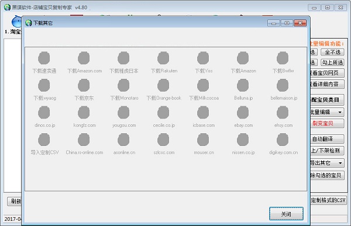The image size is (351, 226).
Task: Open the 下载Amazon.com downloader icon
Action: point(84,58)
